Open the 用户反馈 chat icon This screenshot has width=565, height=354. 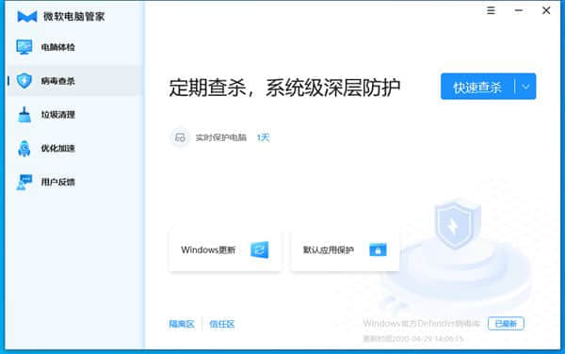pyautogui.click(x=24, y=182)
